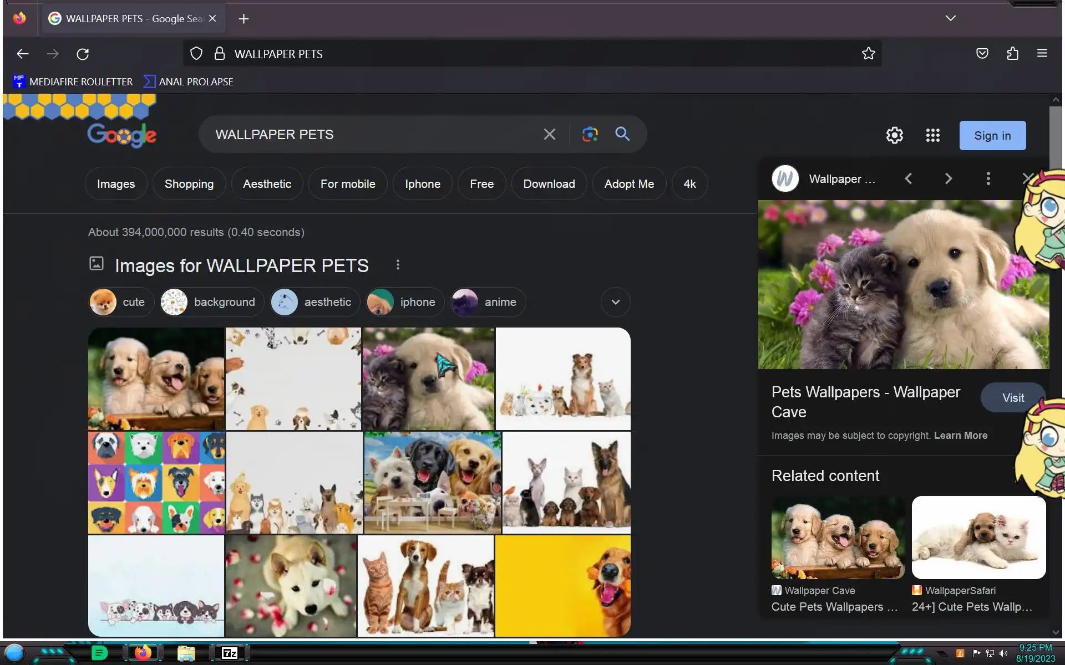Expand more image filter chips

(615, 302)
